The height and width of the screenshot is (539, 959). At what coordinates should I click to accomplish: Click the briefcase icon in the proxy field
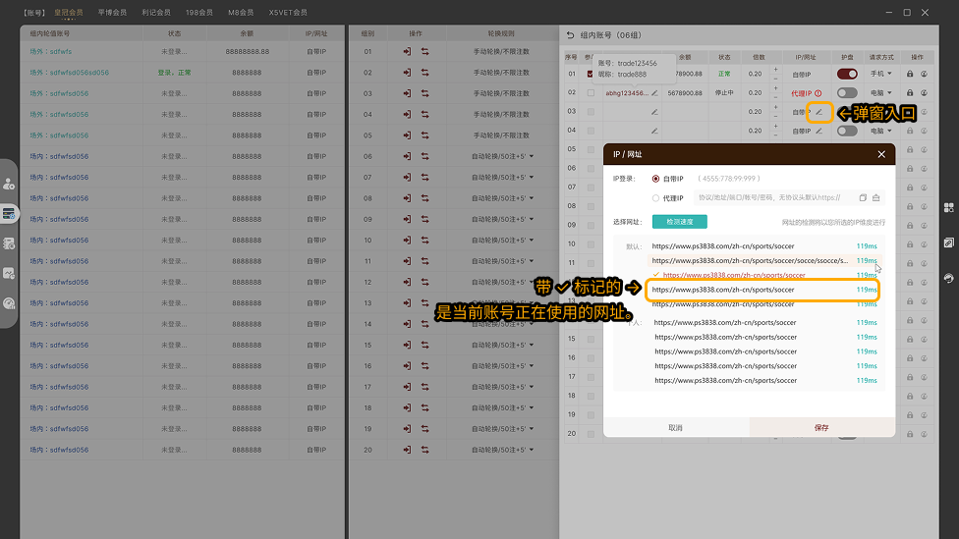876,198
